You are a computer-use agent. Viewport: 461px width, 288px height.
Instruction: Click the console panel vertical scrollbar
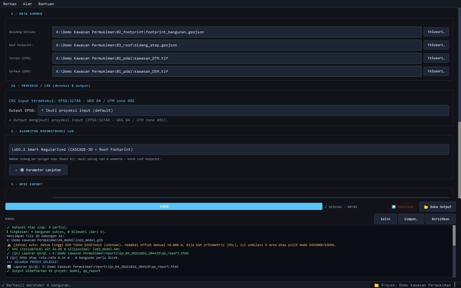tap(454, 251)
